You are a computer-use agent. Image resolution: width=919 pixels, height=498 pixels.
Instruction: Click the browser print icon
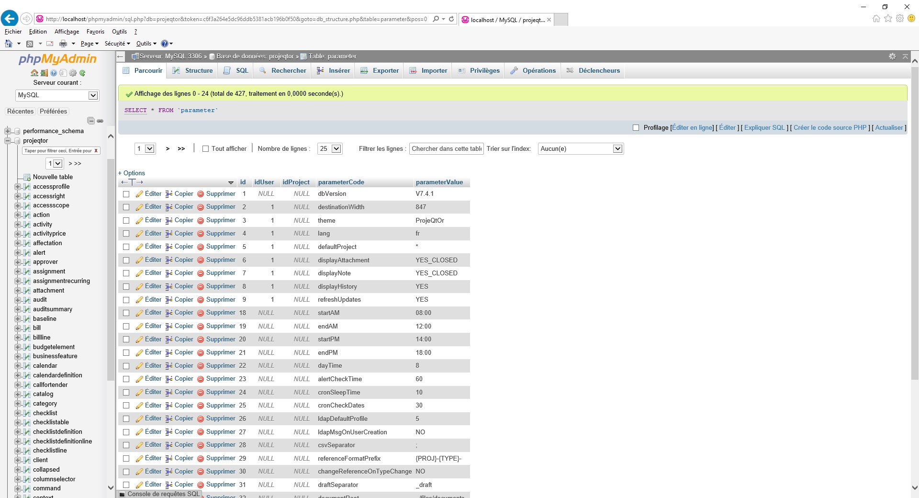(63, 44)
